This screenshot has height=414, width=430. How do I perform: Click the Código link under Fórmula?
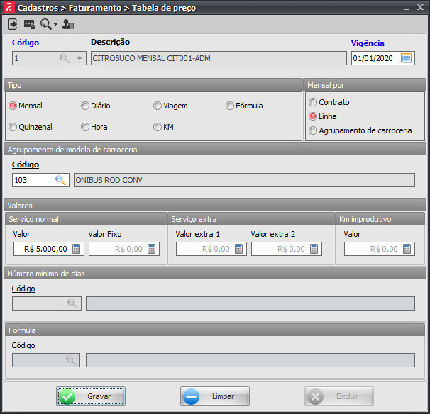(x=23, y=345)
